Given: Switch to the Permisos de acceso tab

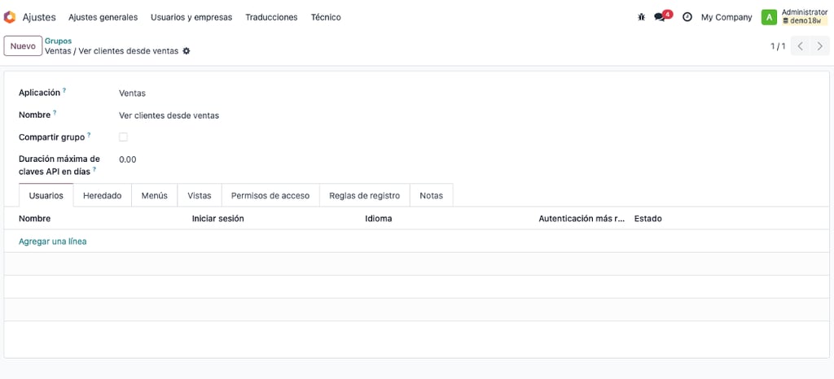Looking at the screenshot, I should pos(270,195).
